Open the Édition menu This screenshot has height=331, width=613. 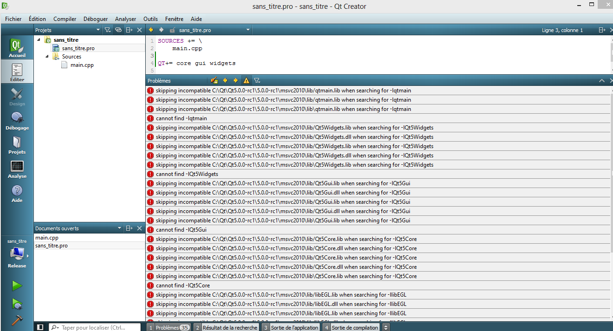(37, 19)
